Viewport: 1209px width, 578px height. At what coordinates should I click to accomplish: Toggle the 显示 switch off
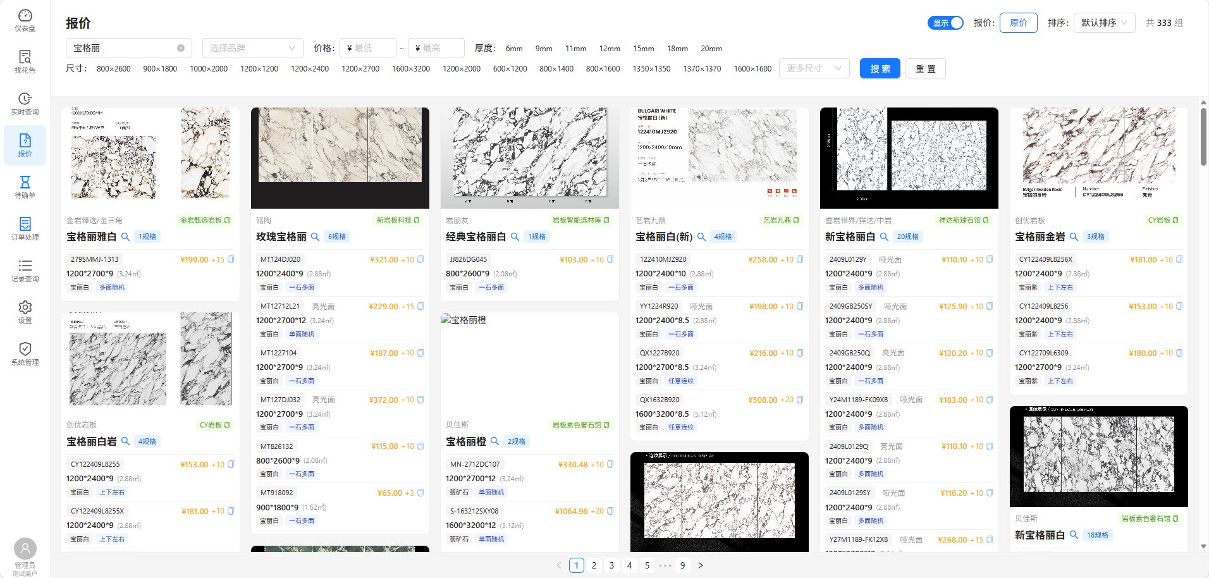tap(945, 23)
